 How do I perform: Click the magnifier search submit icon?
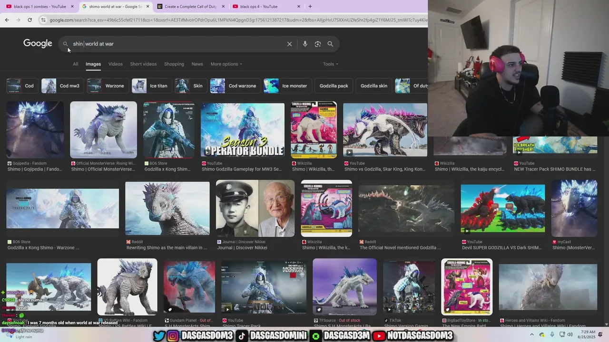330,44
